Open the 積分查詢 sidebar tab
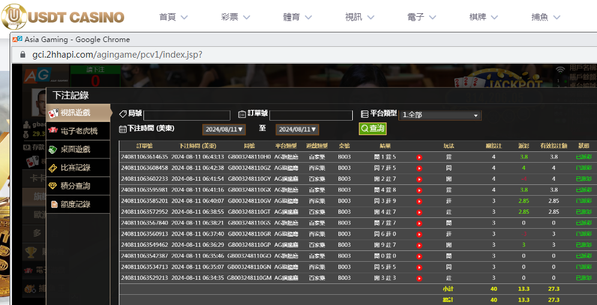597x305 pixels. (x=79, y=186)
